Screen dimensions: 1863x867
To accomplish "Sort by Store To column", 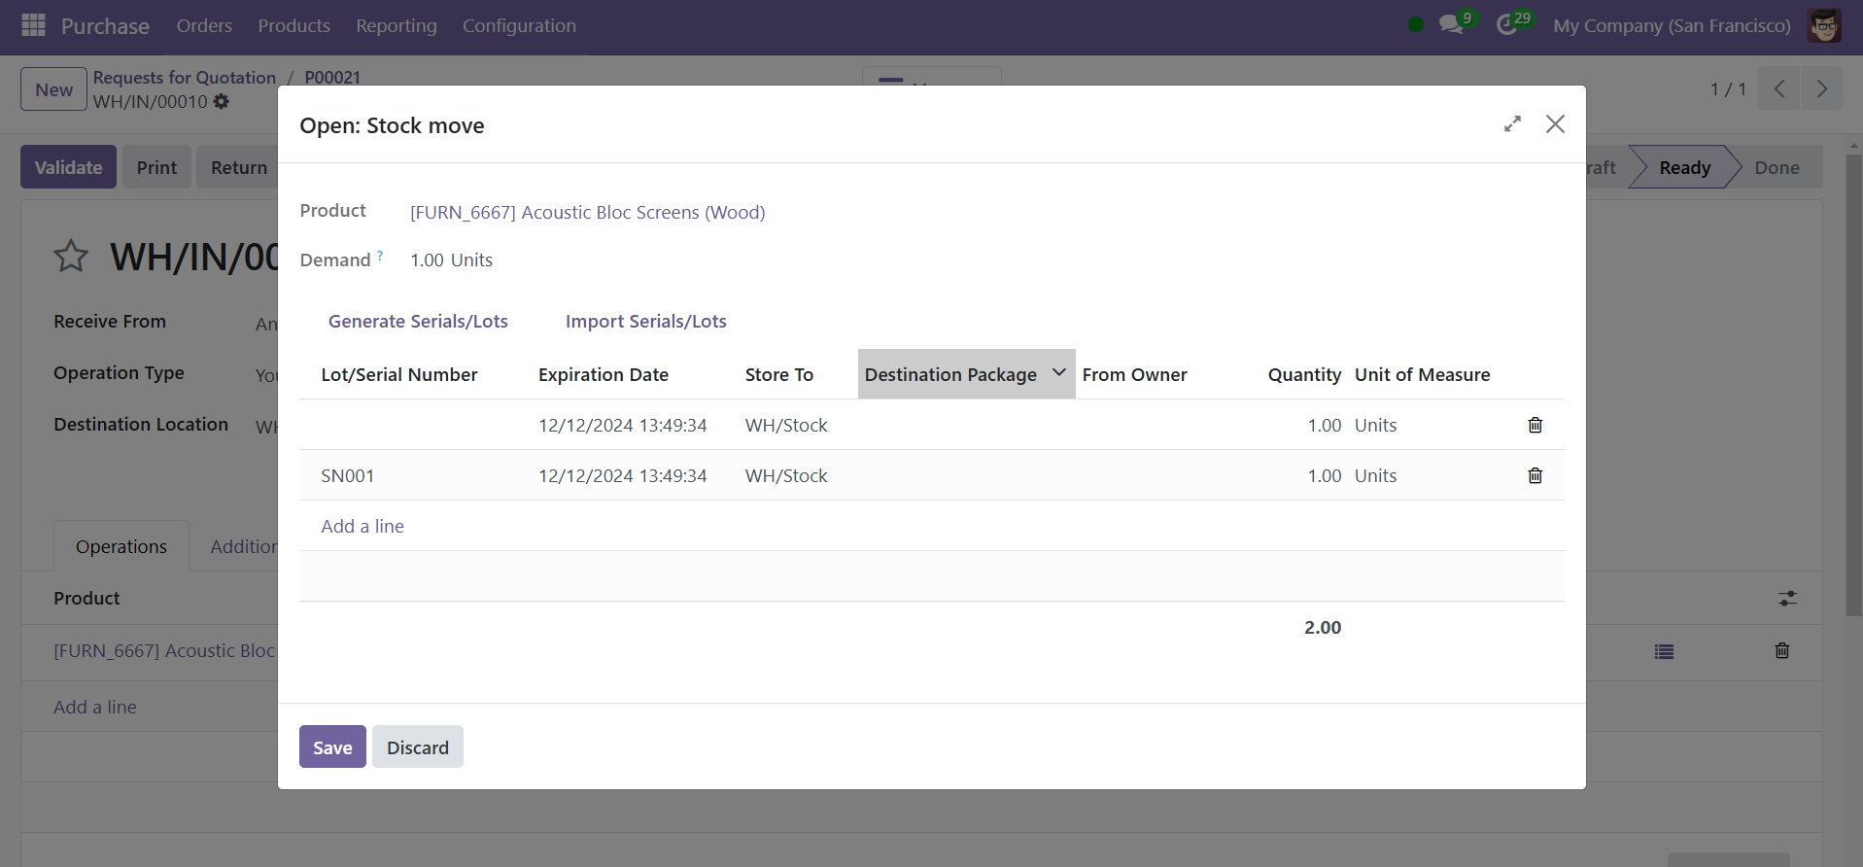I will point(779,374).
